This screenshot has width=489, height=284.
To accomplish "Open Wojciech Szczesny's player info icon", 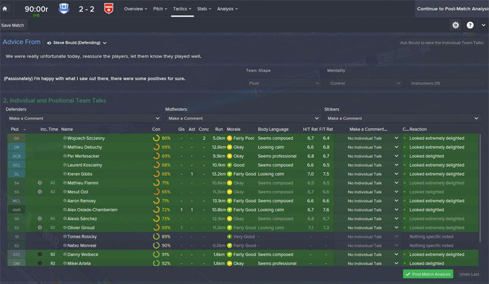I will 65,138.
